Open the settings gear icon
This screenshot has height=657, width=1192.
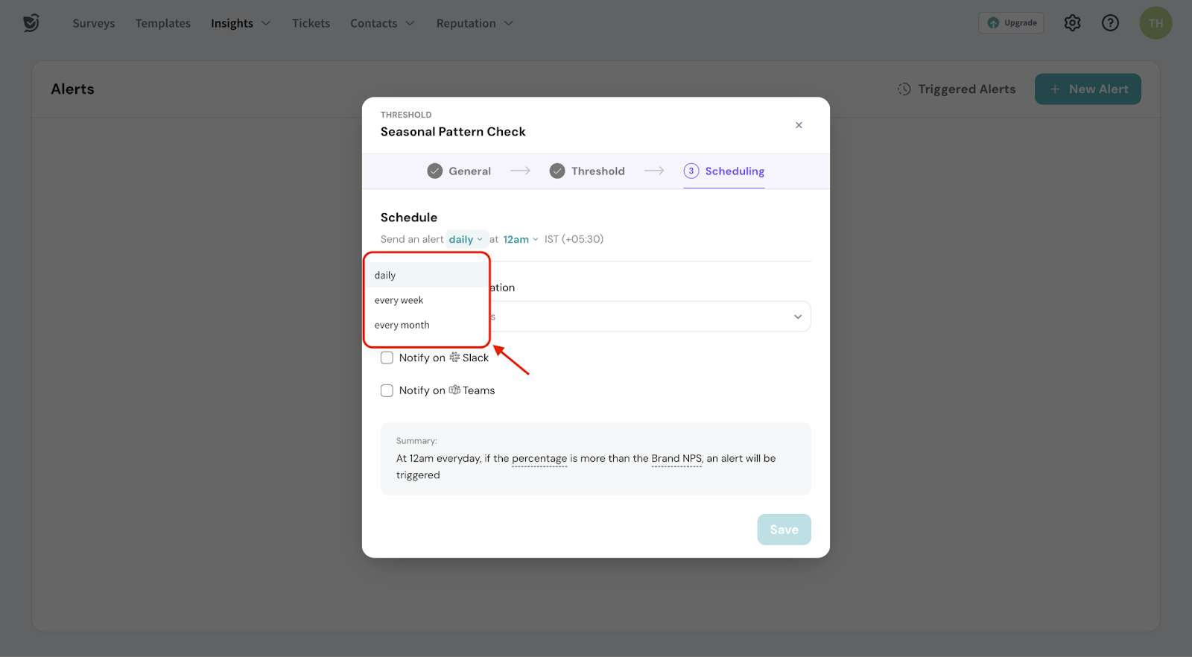(x=1072, y=23)
